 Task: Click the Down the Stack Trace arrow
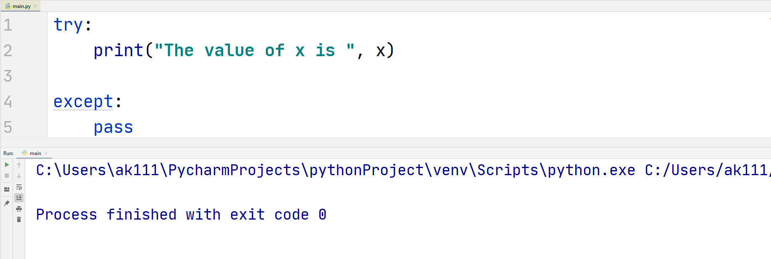pos(19,176)
